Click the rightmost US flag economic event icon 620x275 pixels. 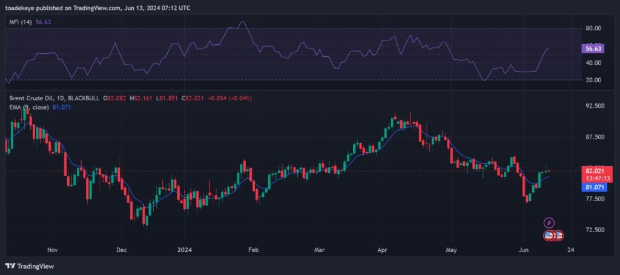559,235
